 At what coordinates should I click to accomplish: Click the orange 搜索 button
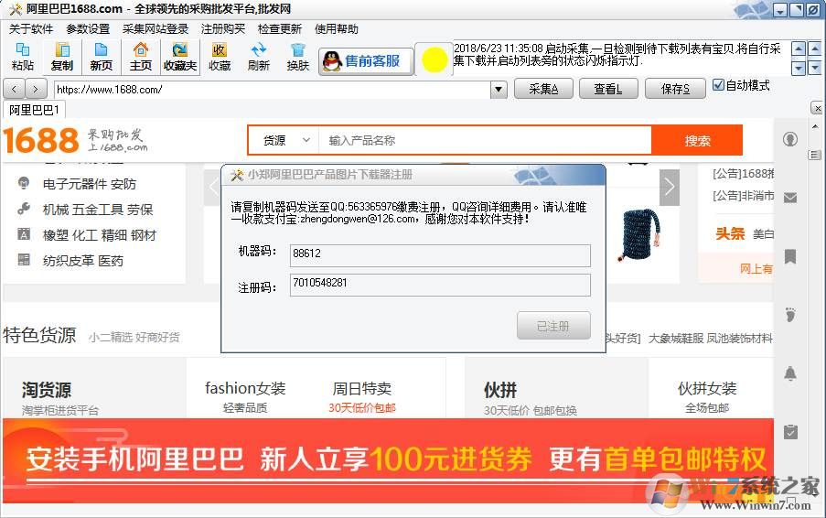697,140
